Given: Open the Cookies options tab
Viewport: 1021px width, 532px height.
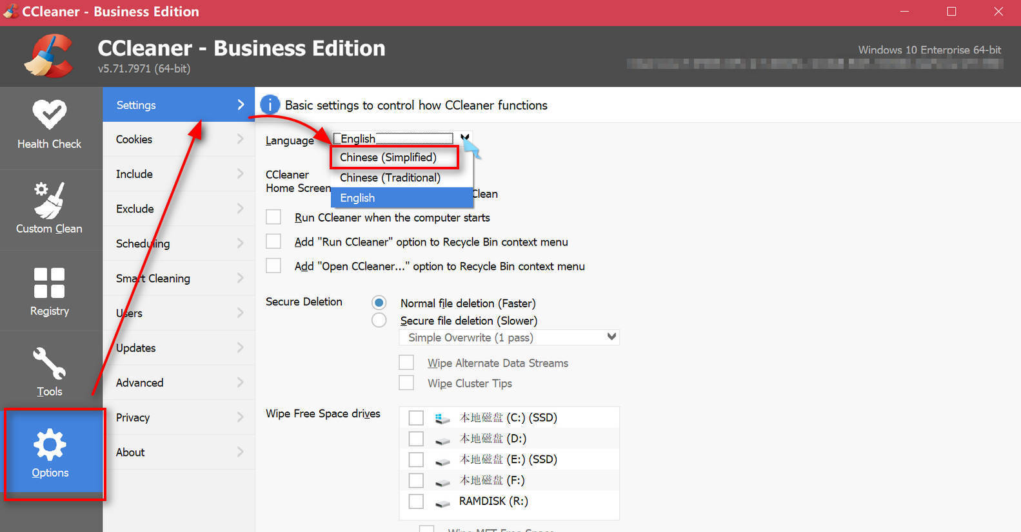Looking at the screenshot, I should point(179,139).
